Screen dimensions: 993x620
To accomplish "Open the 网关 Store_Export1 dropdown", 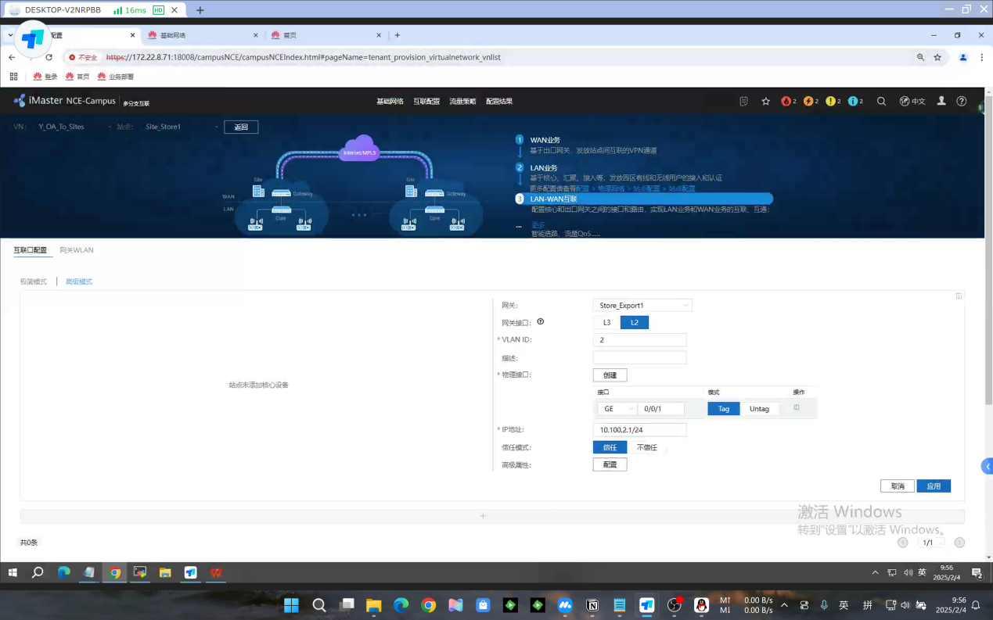I will [x=642, y=306].
